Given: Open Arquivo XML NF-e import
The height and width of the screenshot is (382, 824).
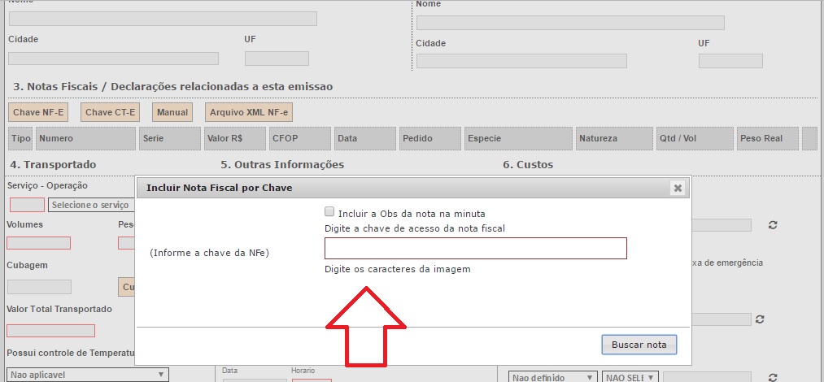Looking at the screenshot, I should tap(249, 112).
